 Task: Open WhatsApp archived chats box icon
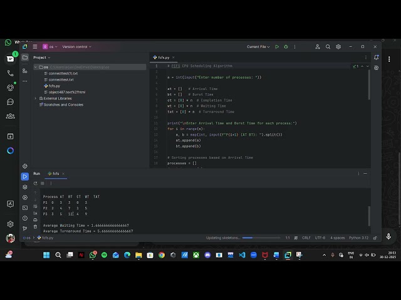[10, 136]
